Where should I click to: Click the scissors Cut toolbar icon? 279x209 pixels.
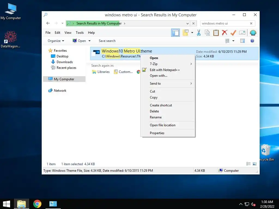pyautogui.click(x=199, y=33)
